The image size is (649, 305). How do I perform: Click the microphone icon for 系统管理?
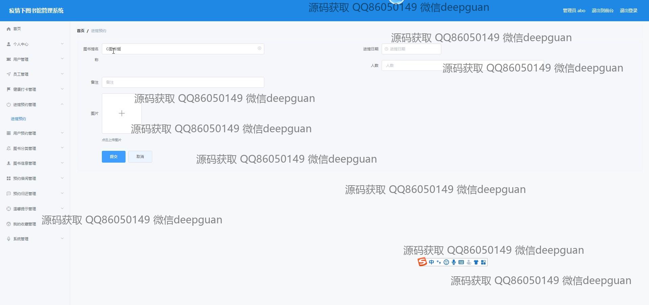pos(8,239)
